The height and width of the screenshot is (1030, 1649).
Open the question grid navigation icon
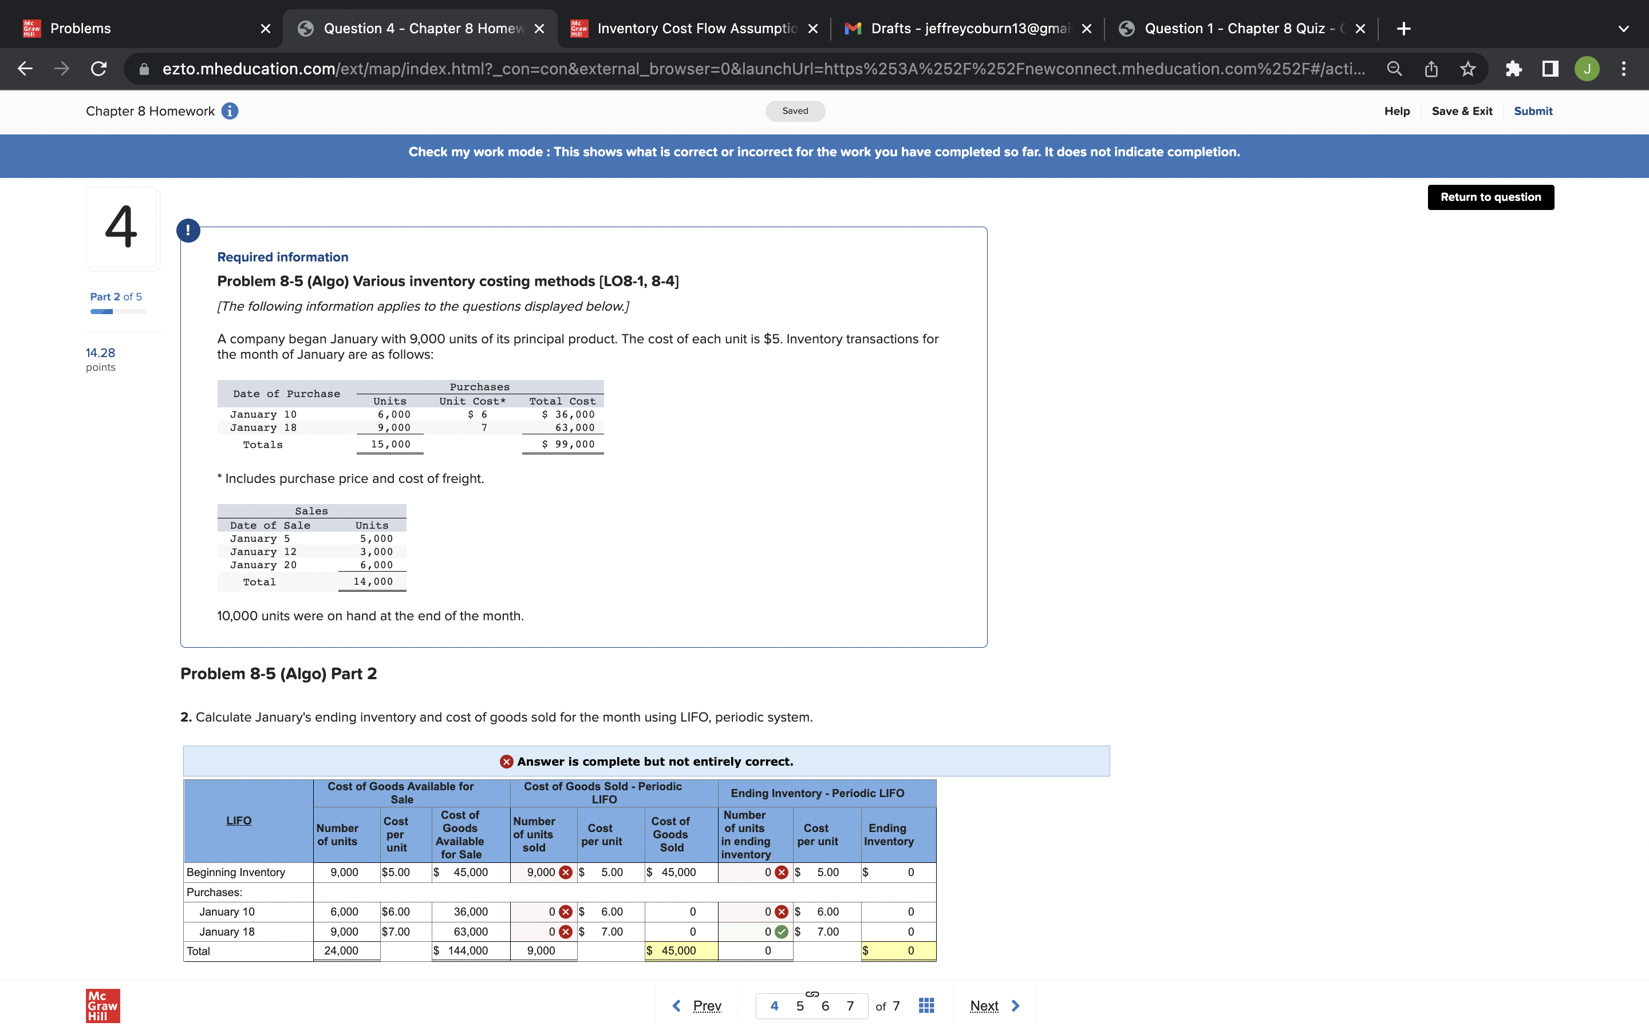point(926,1005)
